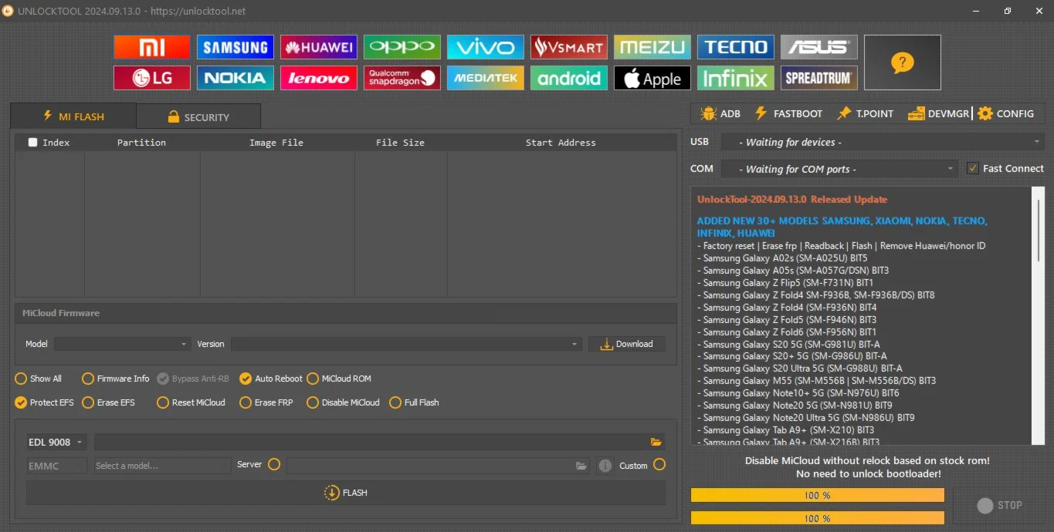This screenshot has height=532, width=1054.
Task: Open the EDL 9008 mode dropdown
Action: point(56,442)
